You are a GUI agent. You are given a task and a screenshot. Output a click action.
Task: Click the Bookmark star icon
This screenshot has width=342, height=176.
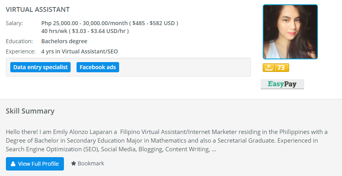click(73, 163)
